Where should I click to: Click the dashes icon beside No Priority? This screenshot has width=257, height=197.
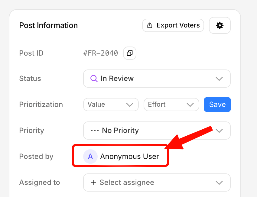pyautogui.click(x=95, y=131)
